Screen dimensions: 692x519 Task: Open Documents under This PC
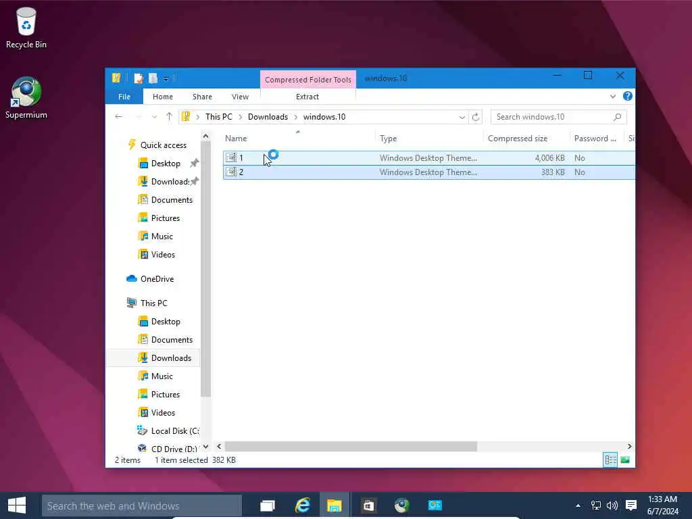click(x=172, y=340)
